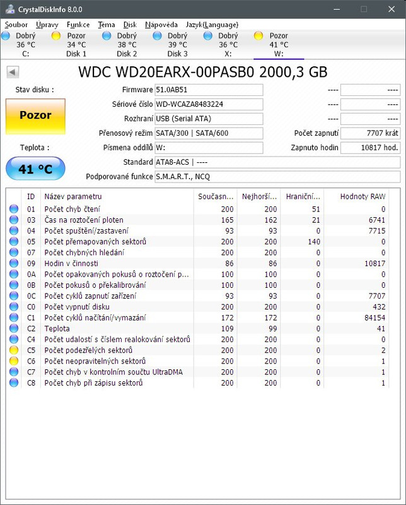
Task: Open the Funkce menu
Action: pos(78,25)
